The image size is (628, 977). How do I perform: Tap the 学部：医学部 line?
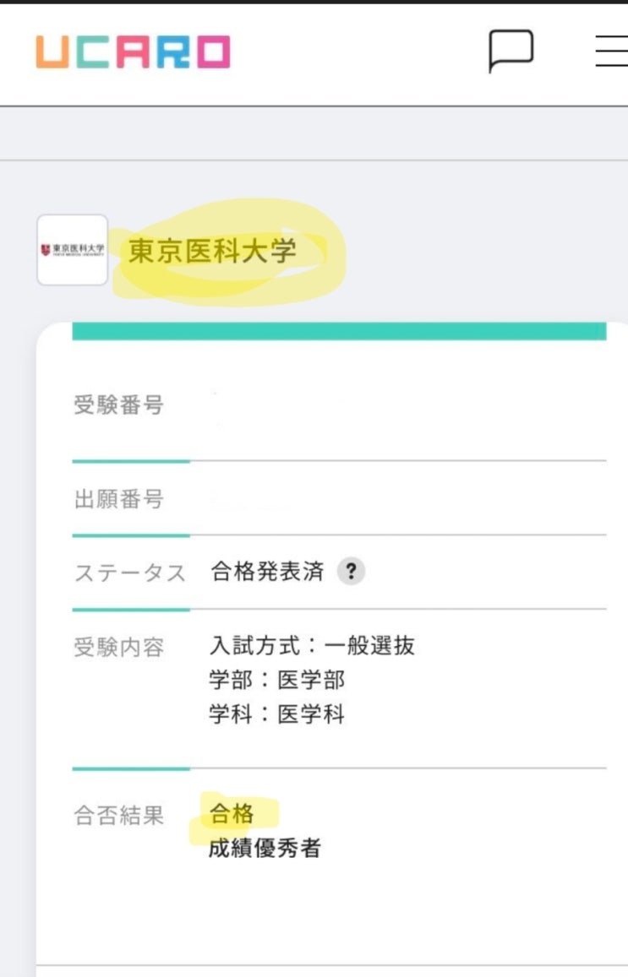pyautogui.click(x=277, y=681)
